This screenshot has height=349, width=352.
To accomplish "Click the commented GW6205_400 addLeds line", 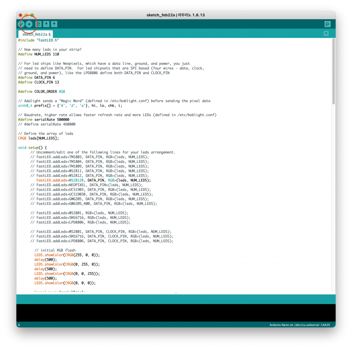I will pyautogui.click(x=93, y=204).
